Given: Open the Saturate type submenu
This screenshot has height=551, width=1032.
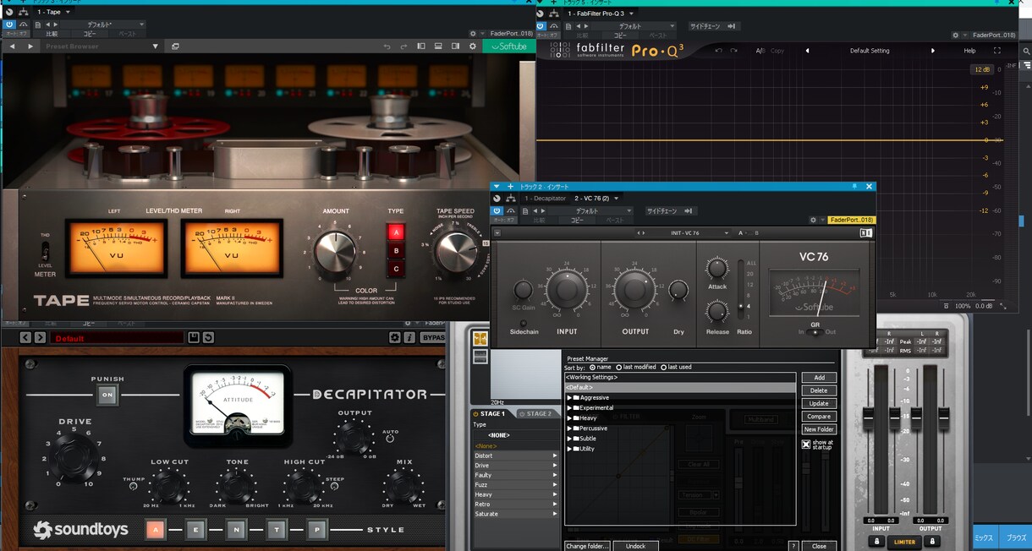Looking at the screenshot, I should tap(515, 514).
